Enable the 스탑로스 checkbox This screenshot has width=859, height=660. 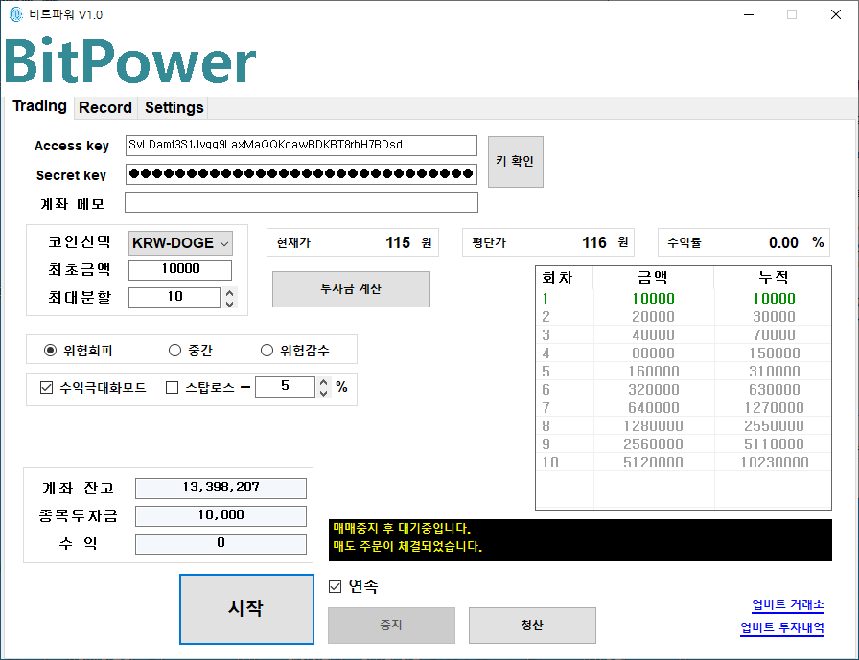[172, 388]
